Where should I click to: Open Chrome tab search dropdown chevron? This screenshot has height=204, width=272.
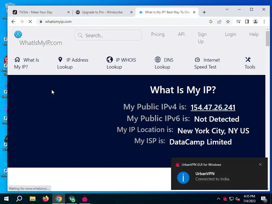point(227,9)
